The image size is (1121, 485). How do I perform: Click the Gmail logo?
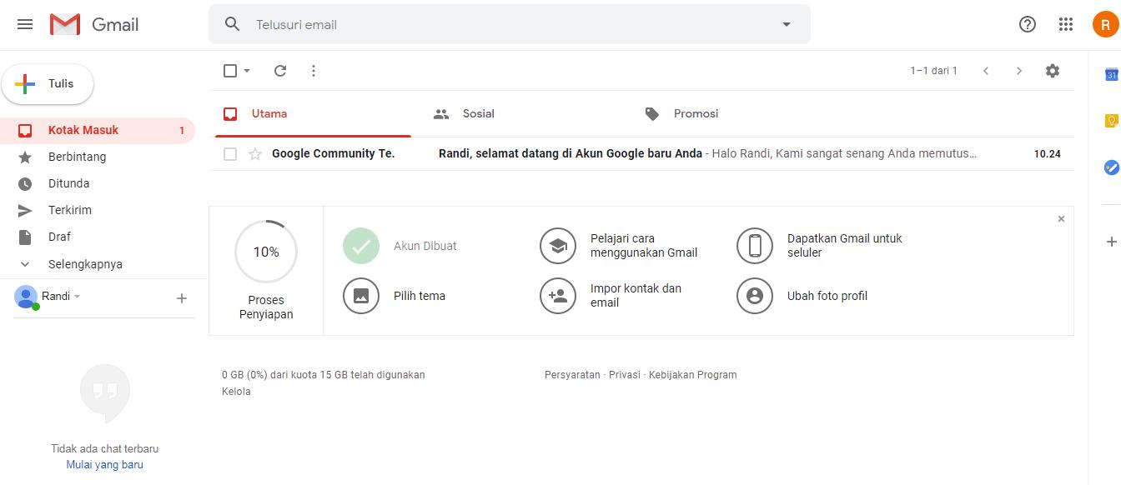pos(94,24)
